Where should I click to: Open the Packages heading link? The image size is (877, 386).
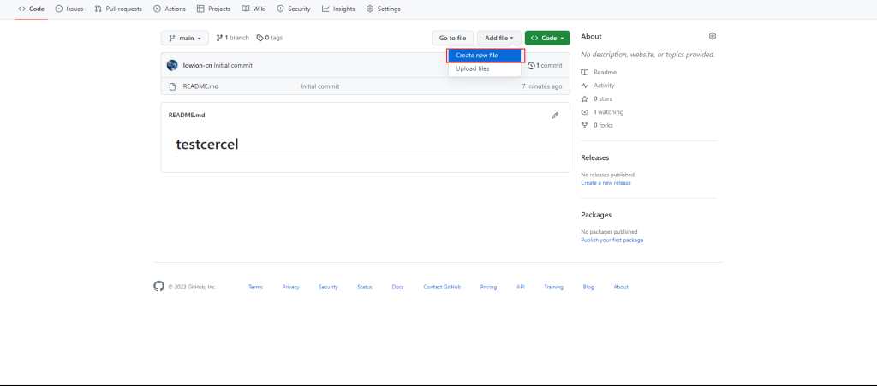[x=596, y=215]
